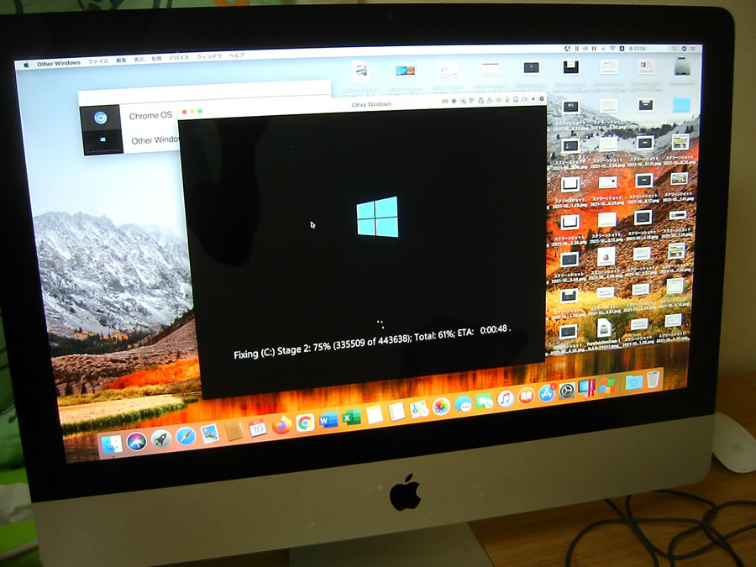Open the VM configuration gear icon

click(x=542, y=99)
